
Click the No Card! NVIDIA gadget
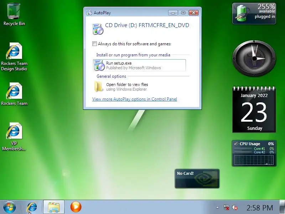pos(197,179)
